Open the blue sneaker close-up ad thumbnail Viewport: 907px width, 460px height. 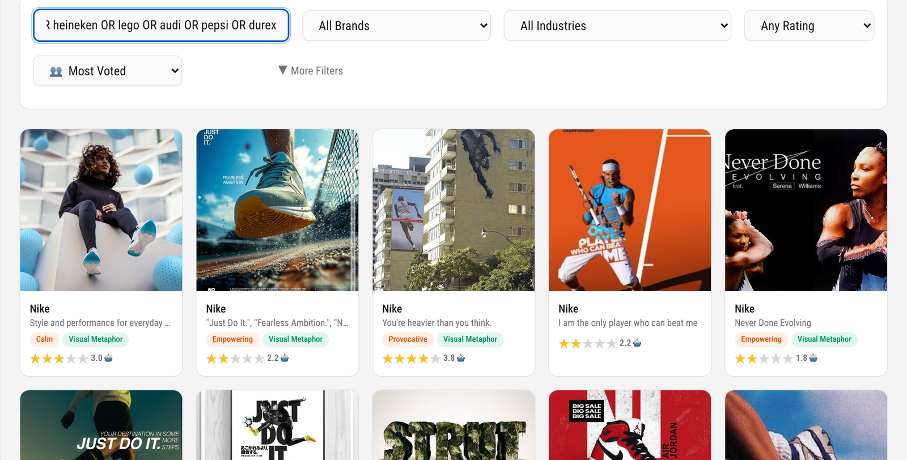coord(806,425)
